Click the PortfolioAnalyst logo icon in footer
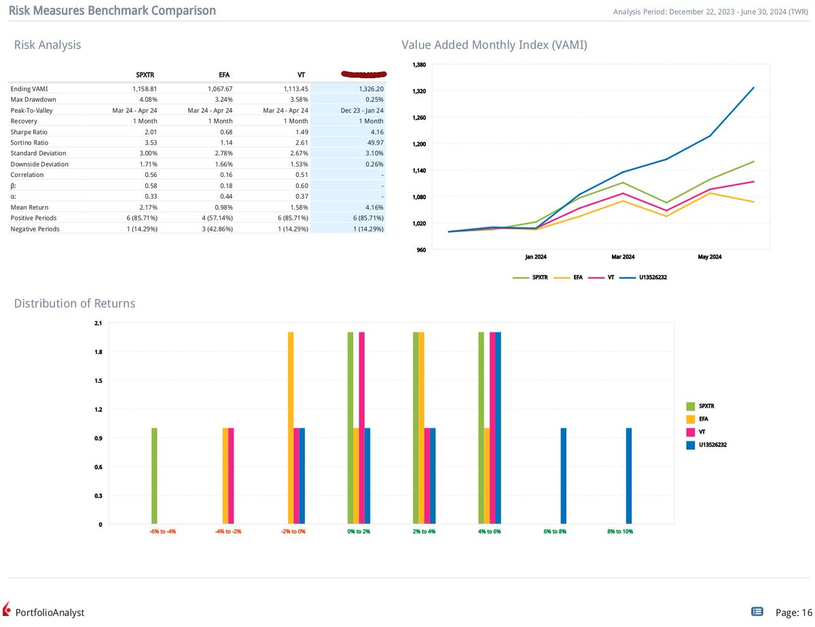The height and width of the screenshot is (627, 815). coord(7,608)
